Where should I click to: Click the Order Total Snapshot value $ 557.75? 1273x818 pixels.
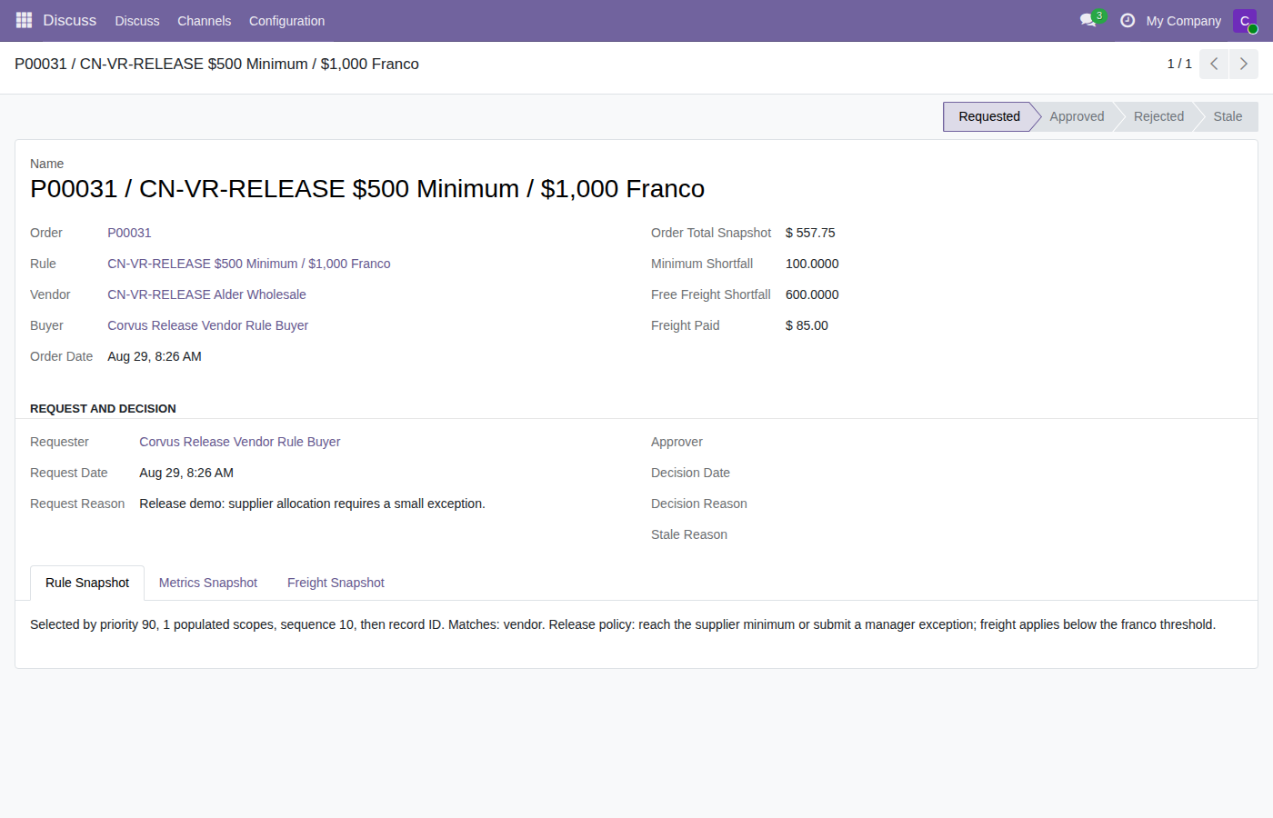point(810,233)
